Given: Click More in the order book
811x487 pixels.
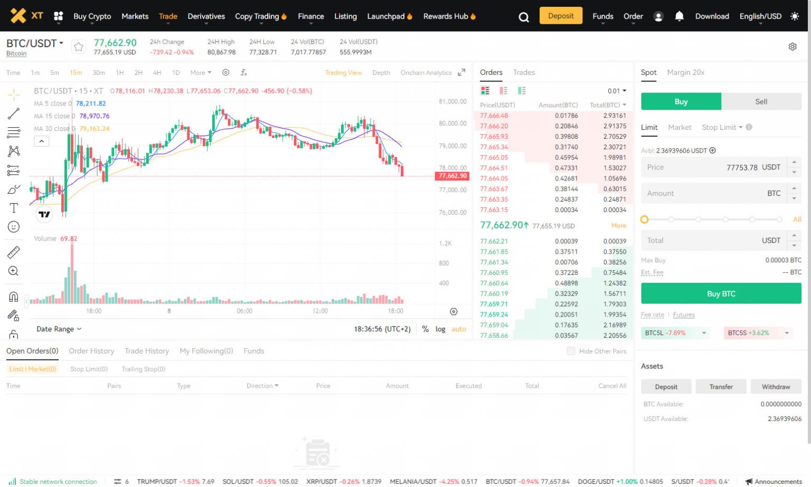Looking at the screenshot, I should (x=619, y=225).
